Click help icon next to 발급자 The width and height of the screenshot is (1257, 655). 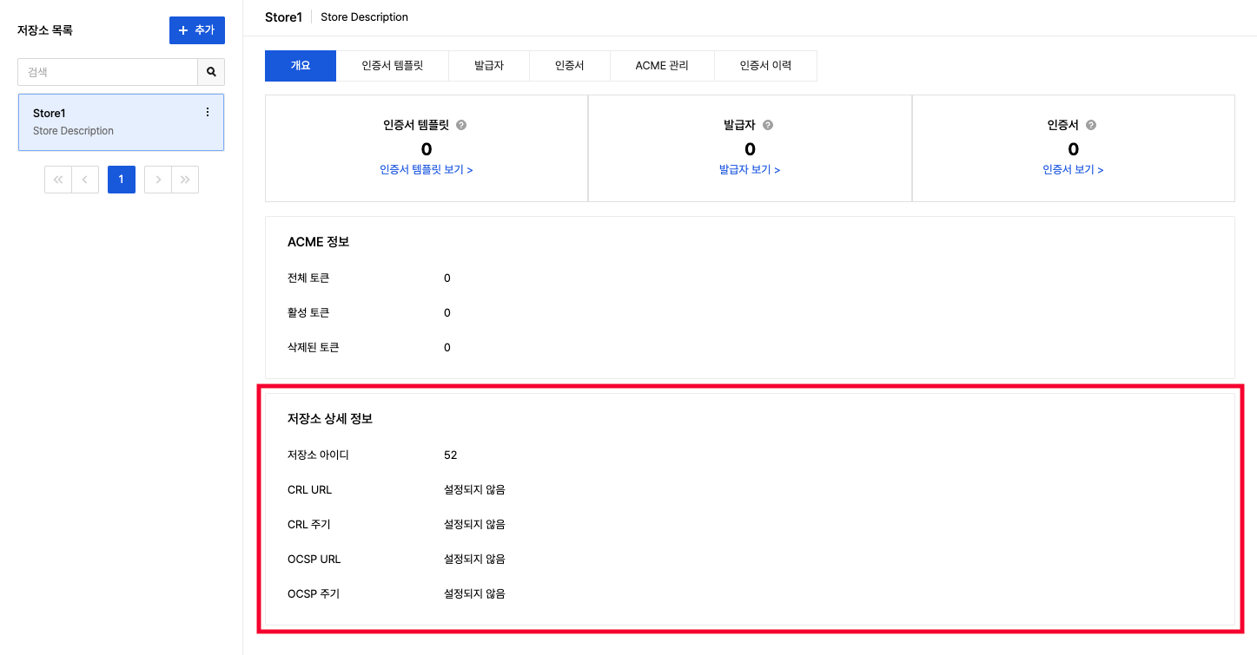click(x=768, y=125)
